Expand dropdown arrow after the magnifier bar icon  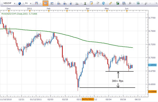(81, 3)
